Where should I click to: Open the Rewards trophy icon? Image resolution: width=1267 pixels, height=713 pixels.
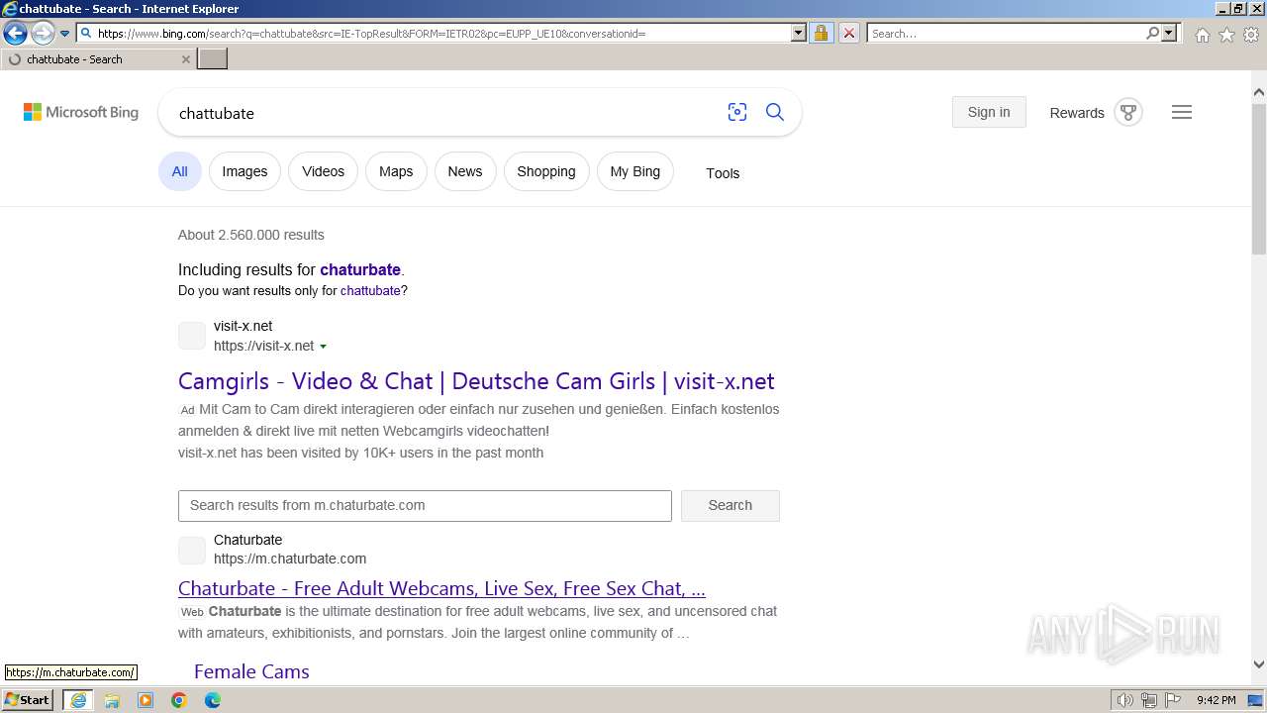click(x=1127, y=112)
